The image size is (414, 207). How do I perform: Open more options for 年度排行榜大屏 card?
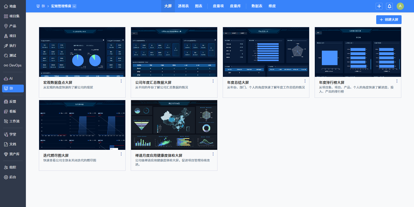point(397,81)
